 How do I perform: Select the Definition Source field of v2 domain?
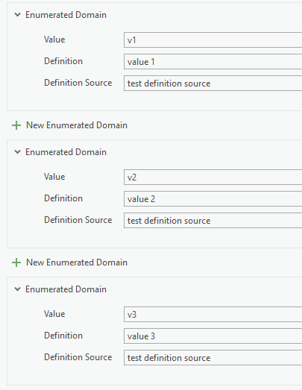point(213,221)
